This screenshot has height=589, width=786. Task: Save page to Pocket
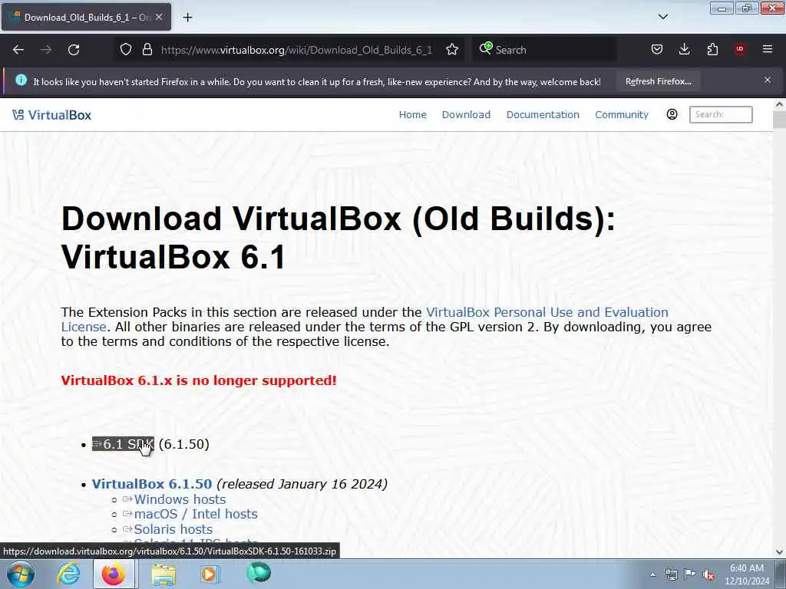pyautogui.click(x=657, y=49)
